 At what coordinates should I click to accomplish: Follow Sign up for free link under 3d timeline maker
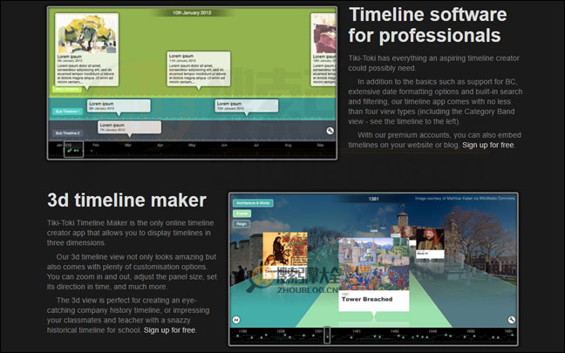(x=169, y=330)
